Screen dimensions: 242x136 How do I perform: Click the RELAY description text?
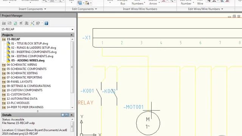point(86,103)
